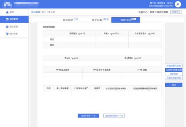Click the 提交 button on right panel
Screen dimensions: 186x127
tap(174, 85)
